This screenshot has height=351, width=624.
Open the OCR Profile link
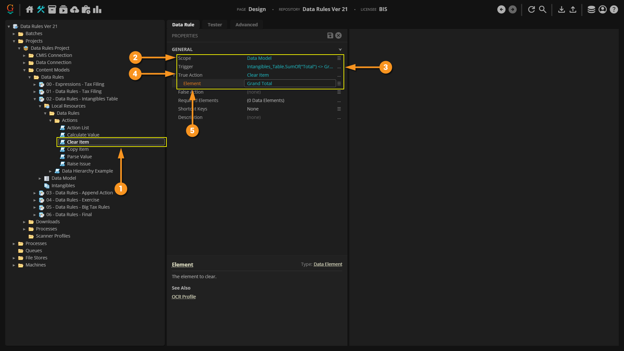(x=184, y=297)
